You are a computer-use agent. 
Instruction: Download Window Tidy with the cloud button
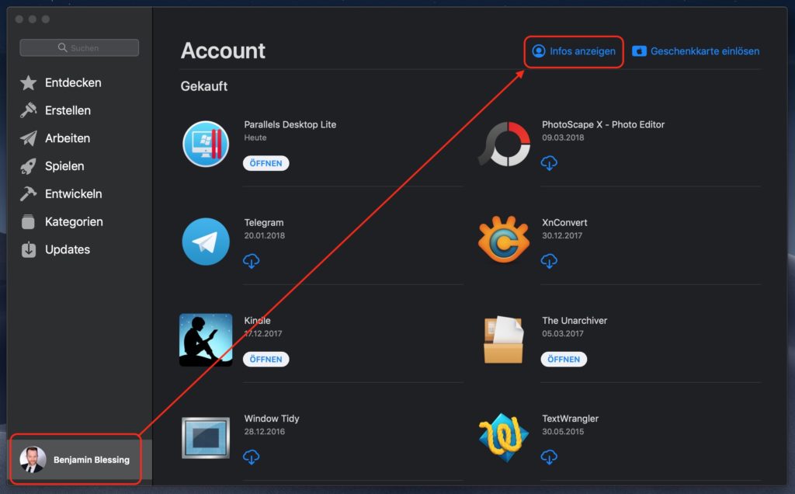(251, 457)
